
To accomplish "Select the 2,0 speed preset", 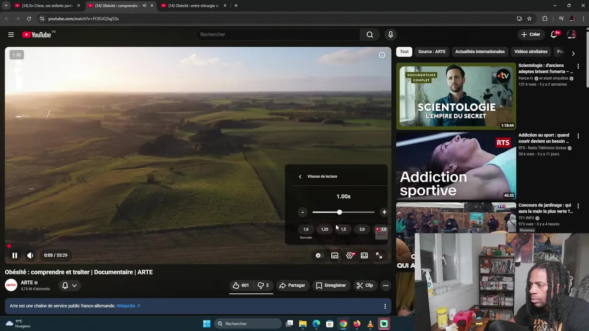I will [362, 229].
